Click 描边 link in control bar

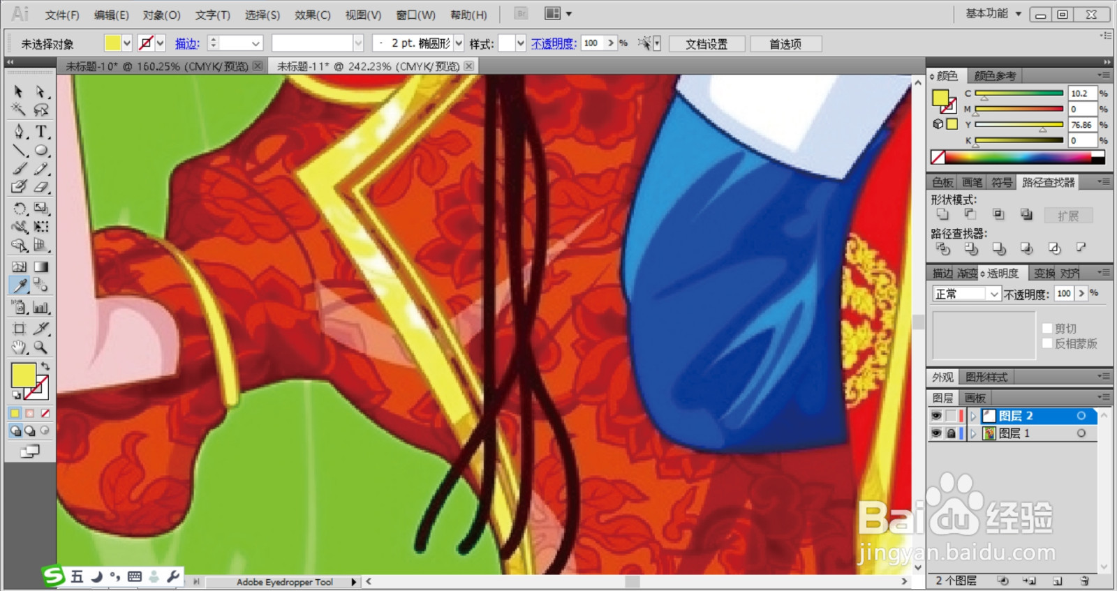click(x=187, y=43)
